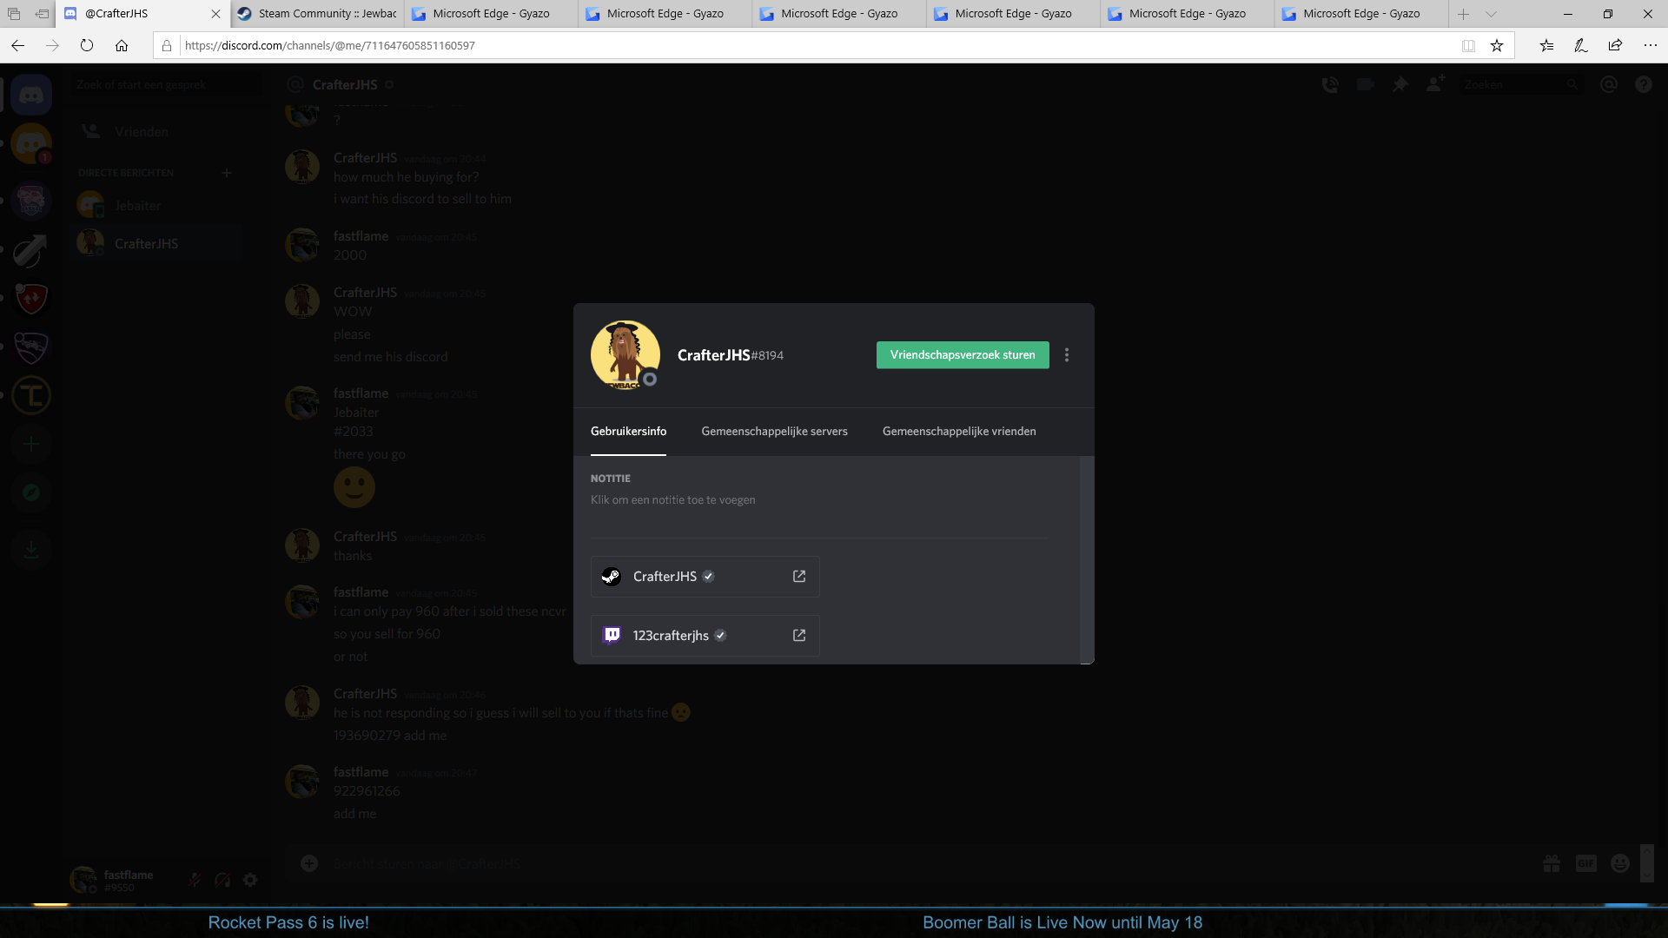Open Steam connection external link icon
The image size is (1668, 938).
click(x=799, y=577)
